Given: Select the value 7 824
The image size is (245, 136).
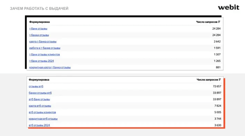Looking at the screenshot, I should [218, 106].
